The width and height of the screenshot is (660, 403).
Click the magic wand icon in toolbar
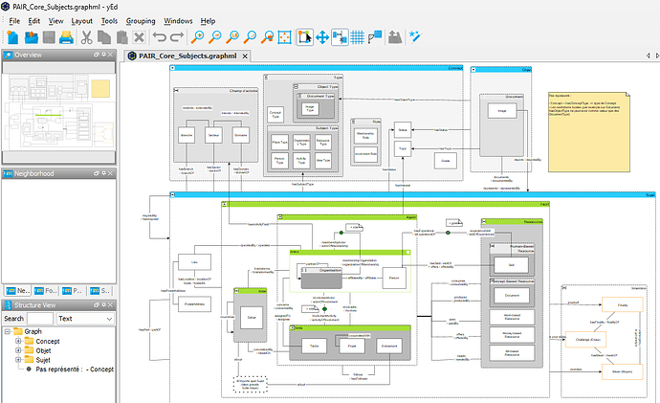(415, 37)
